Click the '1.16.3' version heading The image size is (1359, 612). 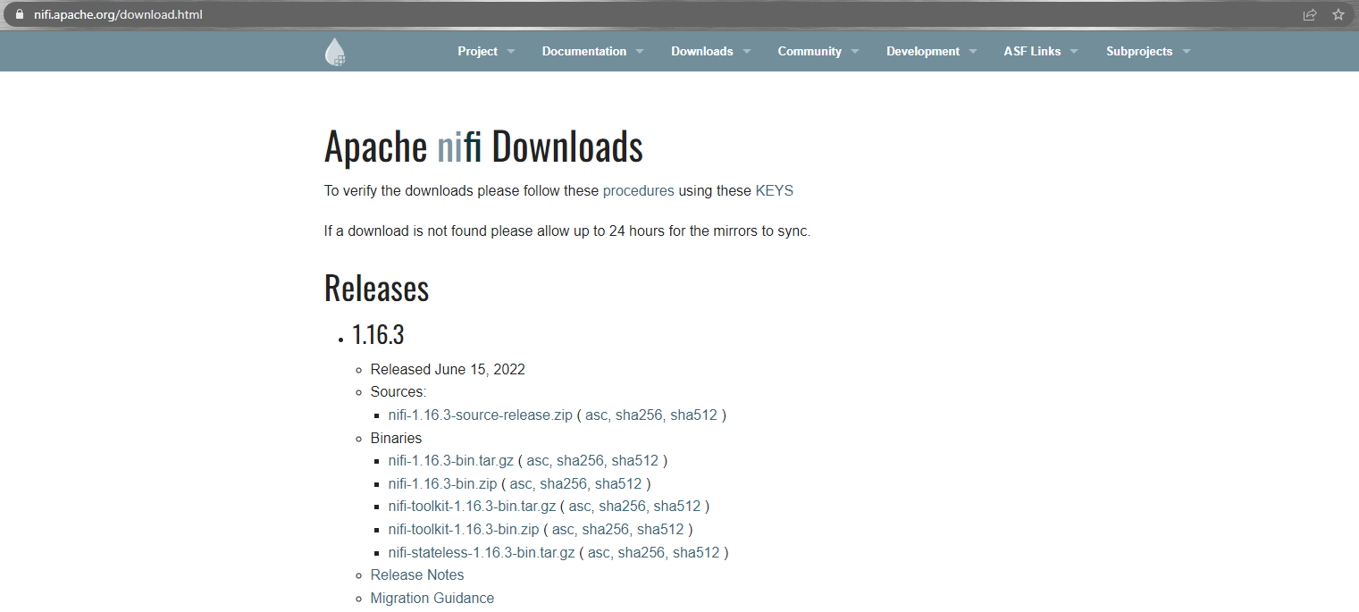pos(378,335)
